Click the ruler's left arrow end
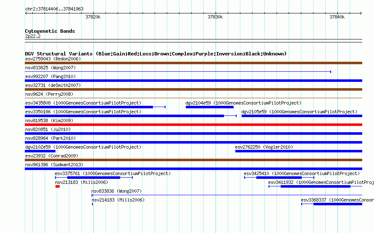The image size is (374, 233). (x=26, y=13)
